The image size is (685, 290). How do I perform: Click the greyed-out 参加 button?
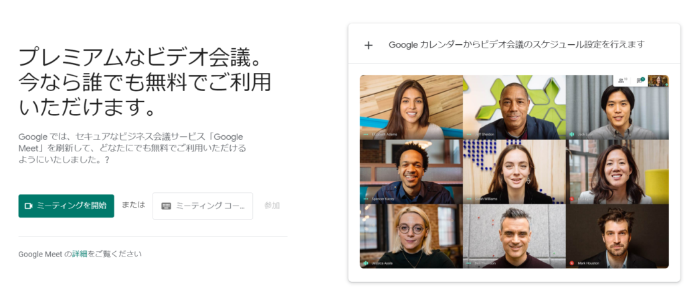point(272,206)
